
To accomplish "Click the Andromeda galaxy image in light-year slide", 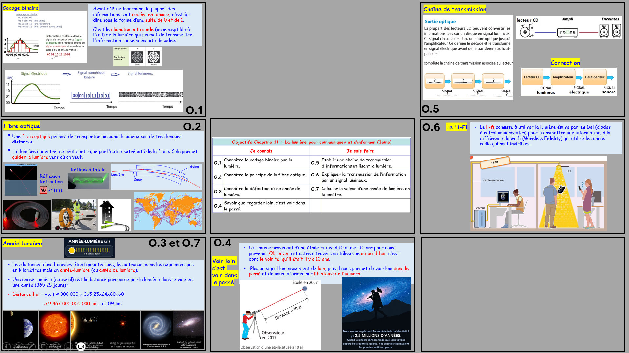I will click(189, 329).
